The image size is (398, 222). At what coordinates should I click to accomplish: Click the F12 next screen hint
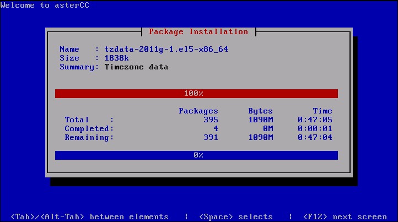(x=345, y=216)
